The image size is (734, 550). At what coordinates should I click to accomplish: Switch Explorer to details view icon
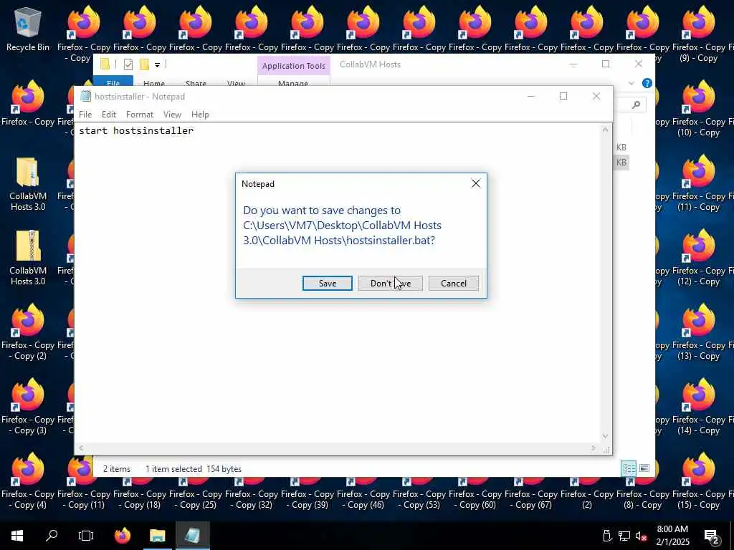629,468
